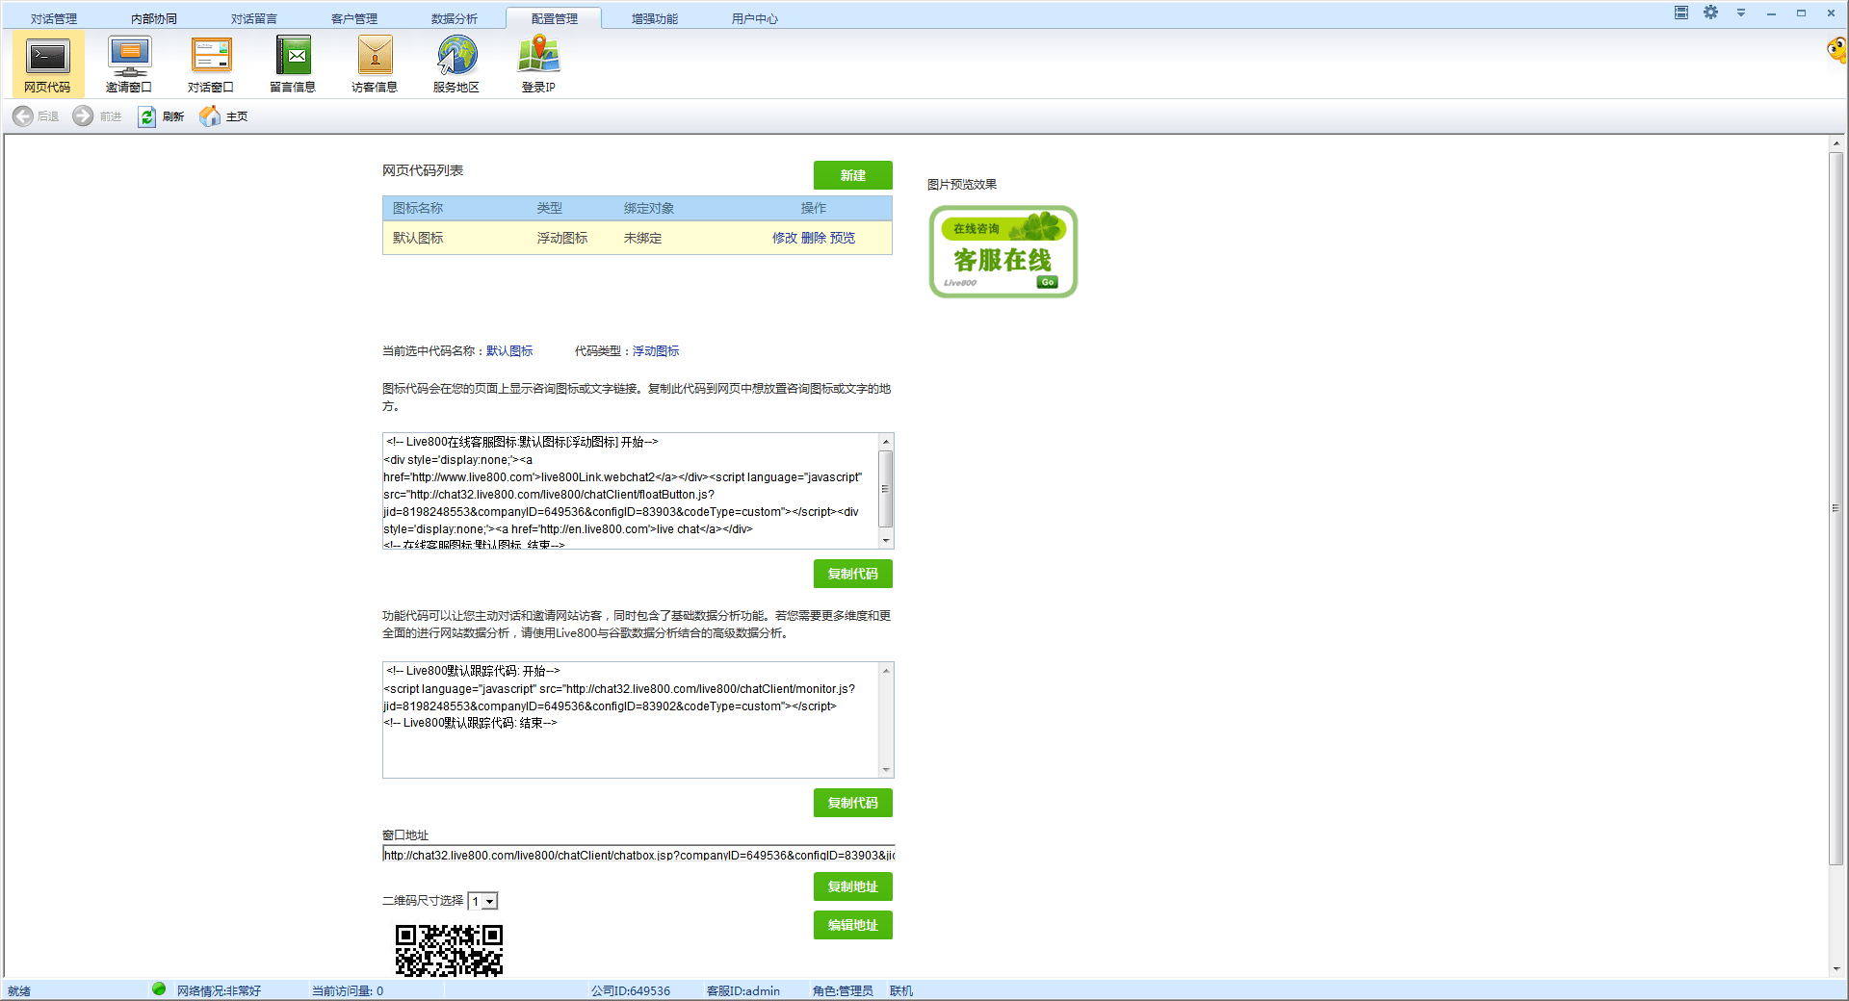Screen dimensions: 1849x1001
Task: Click the green 新建 button
Action: point(852,175)
